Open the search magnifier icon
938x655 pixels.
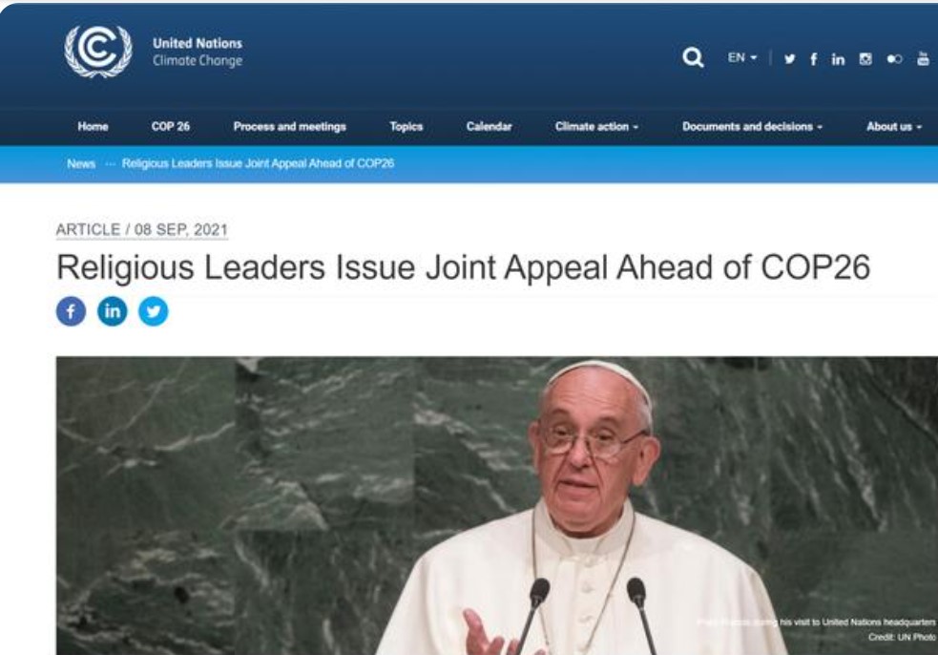(693, 57)
